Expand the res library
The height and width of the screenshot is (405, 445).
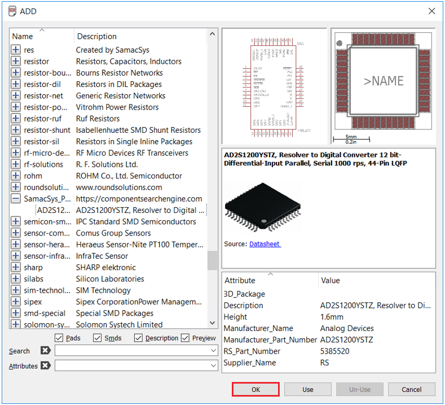pos(16,50)
